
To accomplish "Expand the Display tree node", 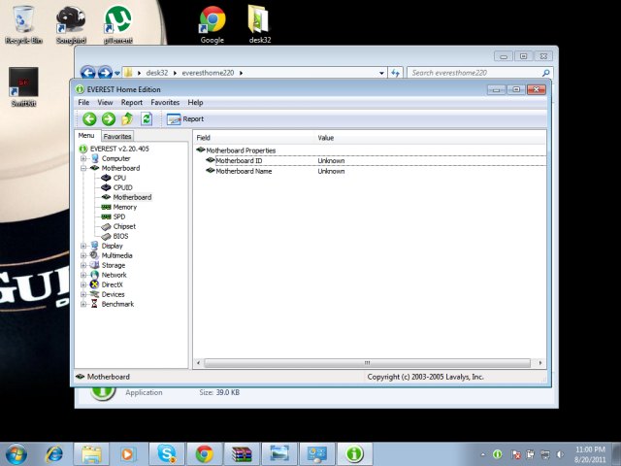I will pyautogui.click(x=83, y=246).
